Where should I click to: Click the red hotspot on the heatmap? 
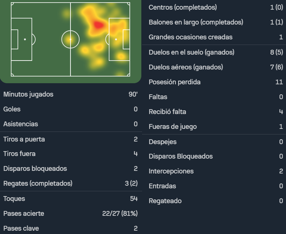[98, 25]
